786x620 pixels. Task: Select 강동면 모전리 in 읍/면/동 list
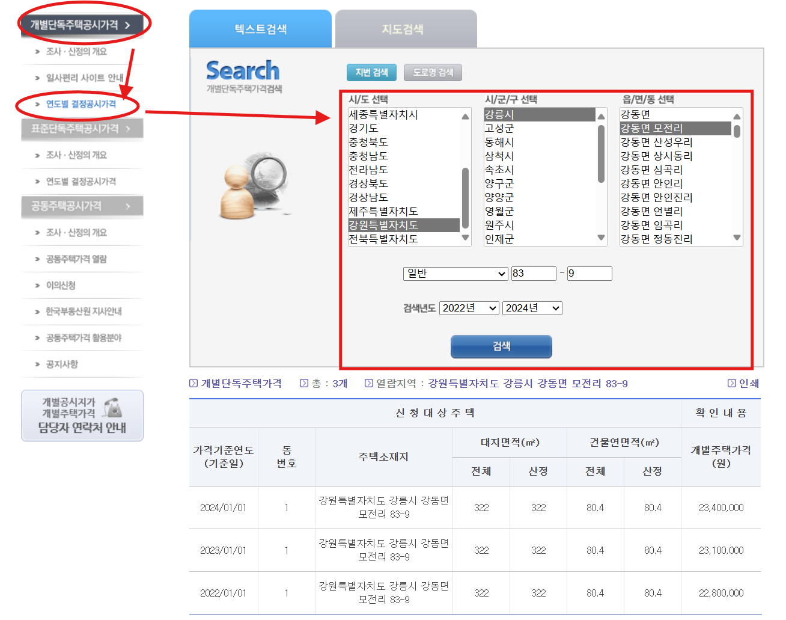[675, 128]
